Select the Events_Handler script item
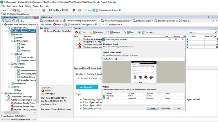The width and height of the screenshot is (218, 122). pyautogui.click(x=27, y=57)
